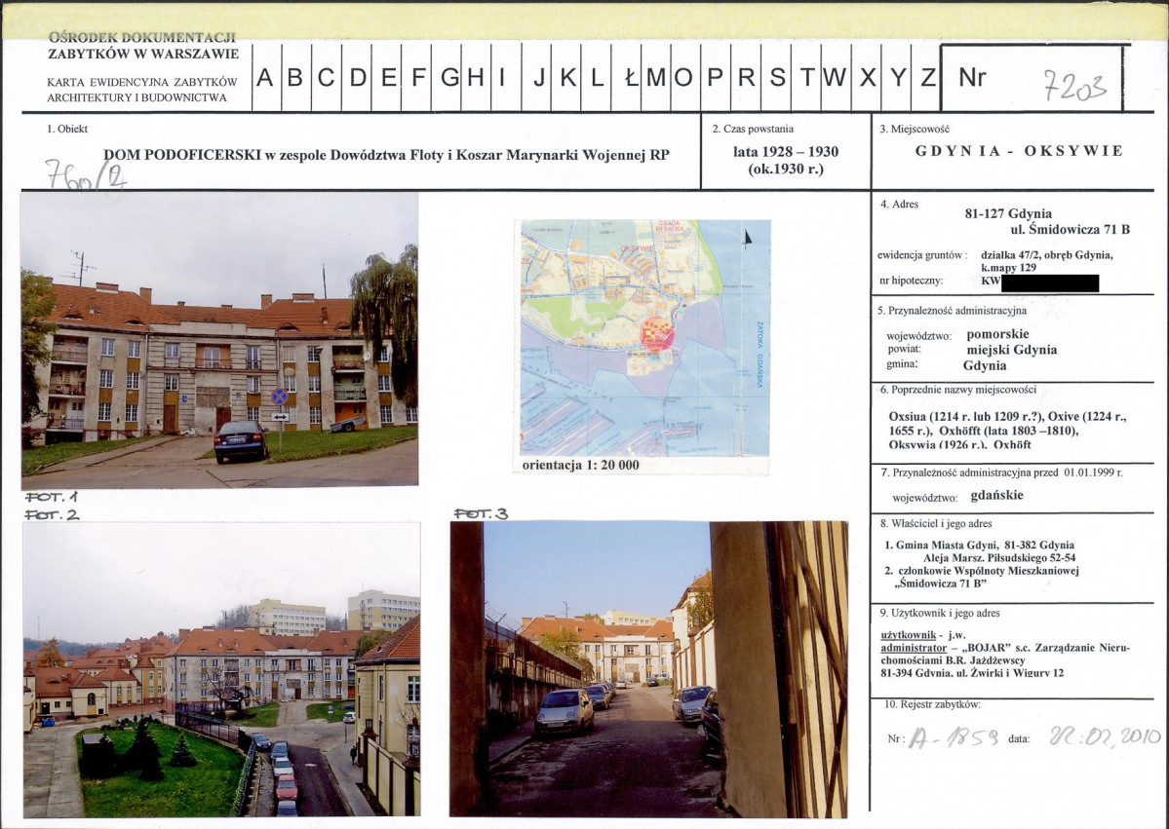The image size is (1169, 829).
Task: Select the GDYNIA - OKSYWIE locality field
Action: pyautogui.click(x=1019, y=151)
